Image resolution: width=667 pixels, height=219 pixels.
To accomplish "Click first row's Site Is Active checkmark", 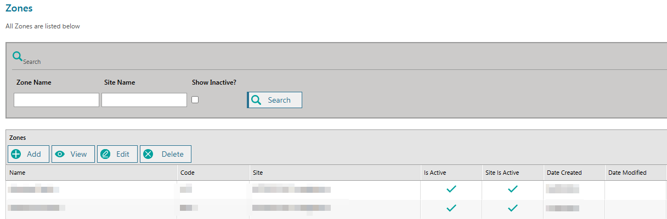I will pos(513,190).
